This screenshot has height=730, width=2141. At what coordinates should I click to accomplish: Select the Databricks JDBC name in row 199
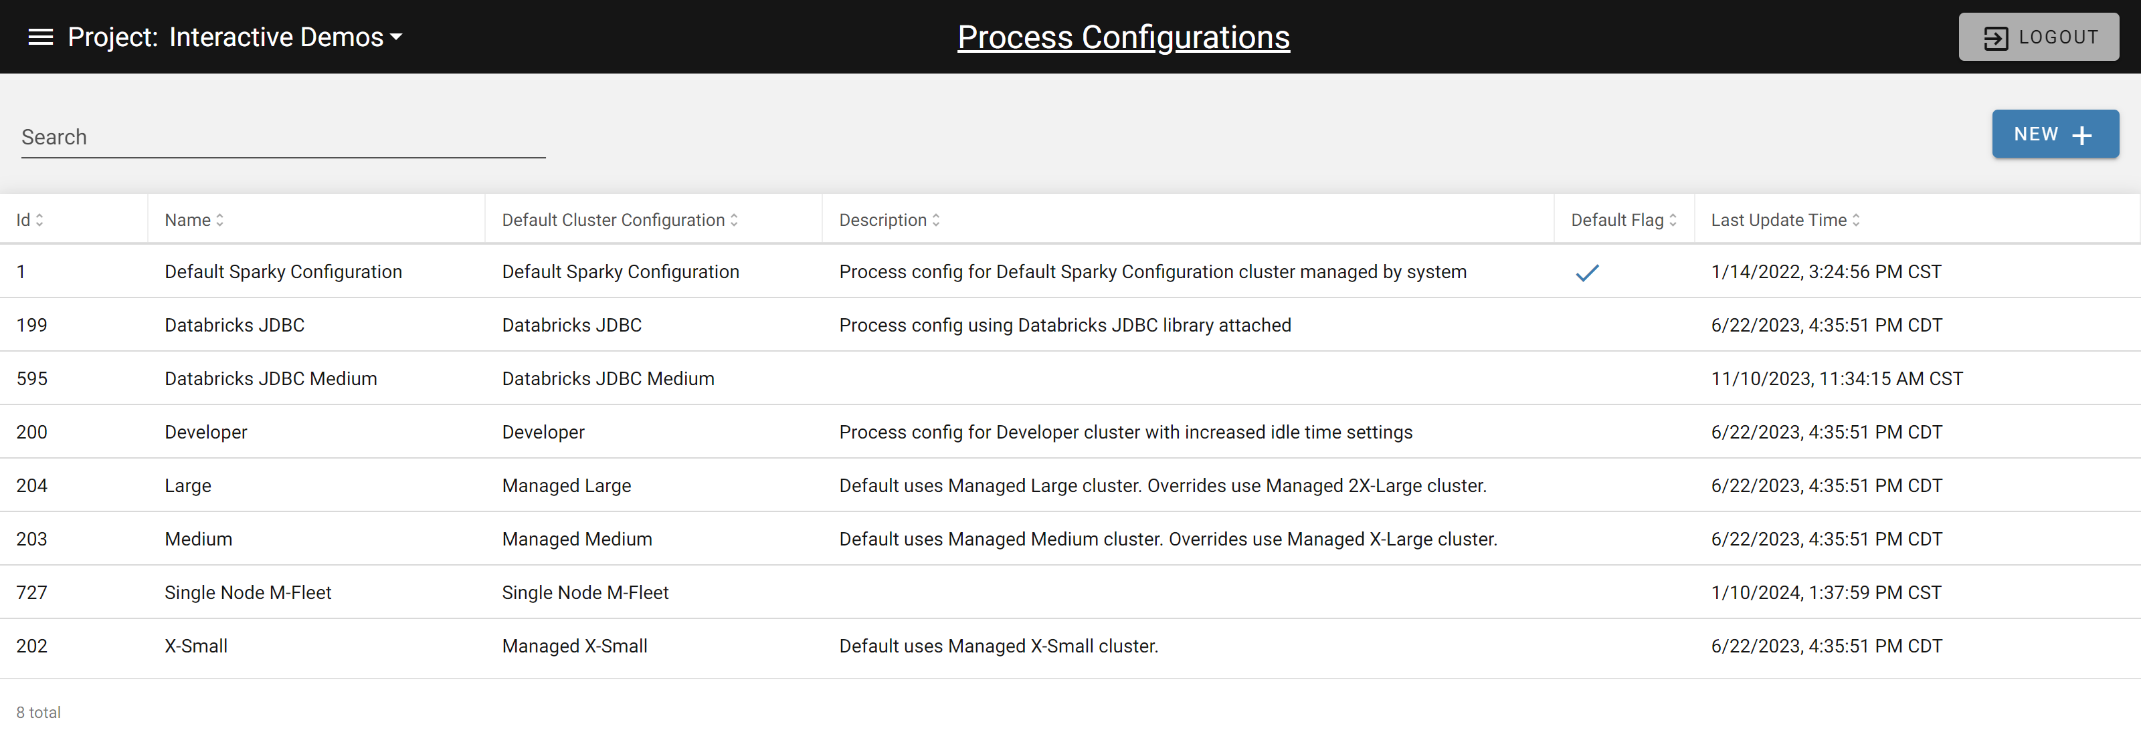coord(234,325)
